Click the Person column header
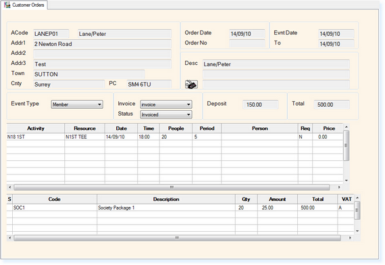Screen dimensions: 385x265 coord(260,128)
